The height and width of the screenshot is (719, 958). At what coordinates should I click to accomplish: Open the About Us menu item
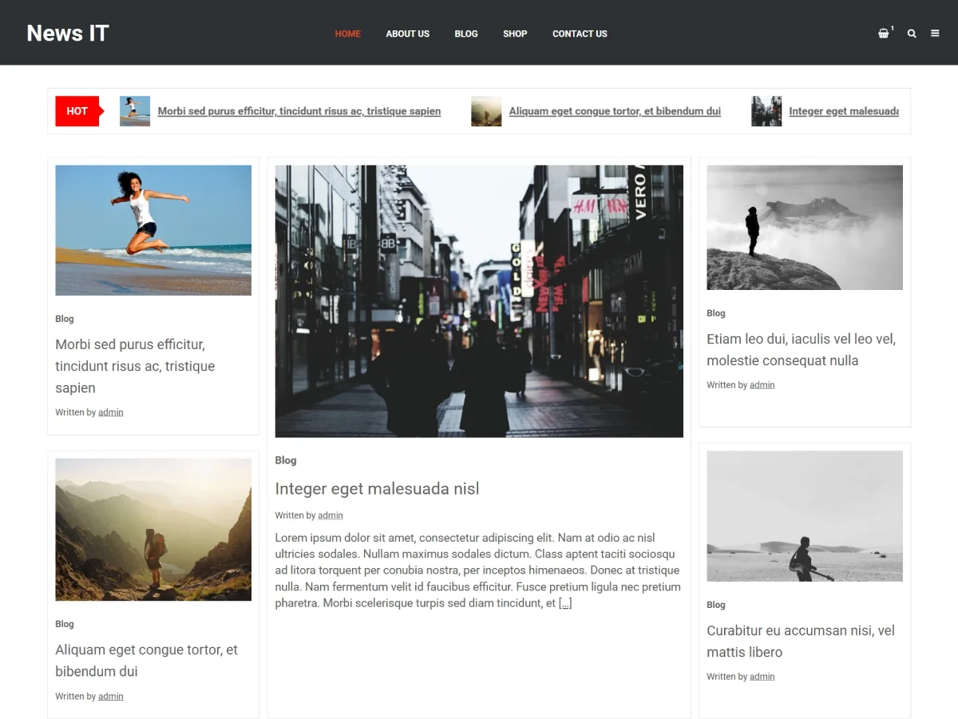pyautogui.click(x=407, y=34)
